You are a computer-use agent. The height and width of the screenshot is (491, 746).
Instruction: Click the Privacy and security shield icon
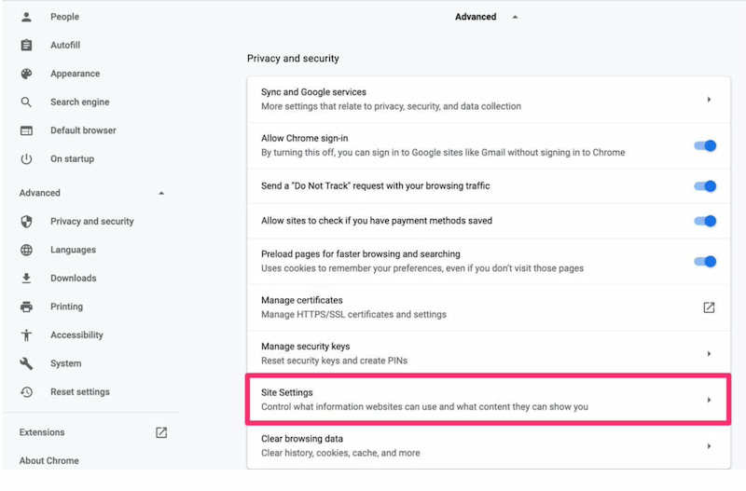click(26, 222)
